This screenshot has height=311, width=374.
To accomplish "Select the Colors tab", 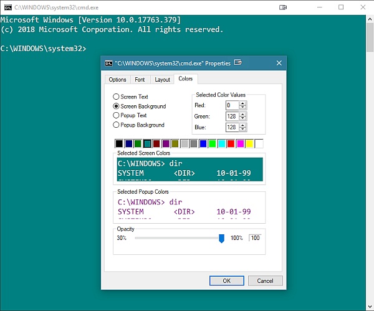I will point(186,79).
